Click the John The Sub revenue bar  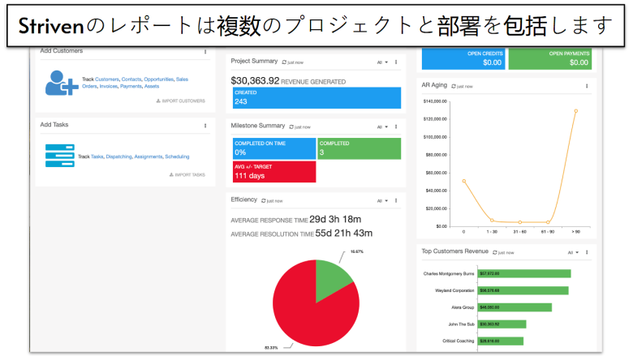pos(502,324)
